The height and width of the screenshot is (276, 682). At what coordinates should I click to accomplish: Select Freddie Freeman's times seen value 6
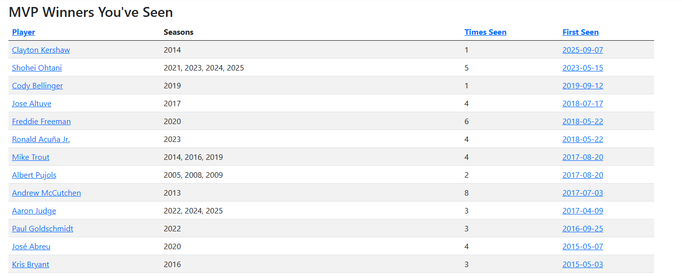click(466, 122)
